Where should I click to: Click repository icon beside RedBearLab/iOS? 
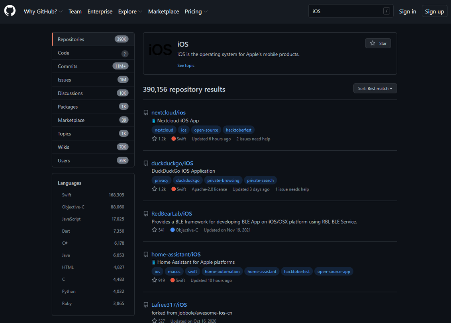coord(146,214)
